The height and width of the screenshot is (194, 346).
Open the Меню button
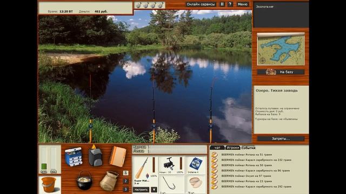(x=243, y=4)
